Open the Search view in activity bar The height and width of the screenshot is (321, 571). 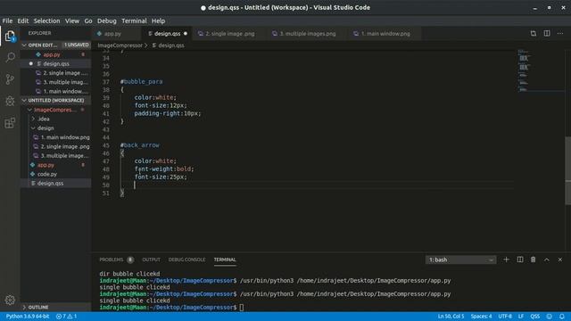coord(10,57)
